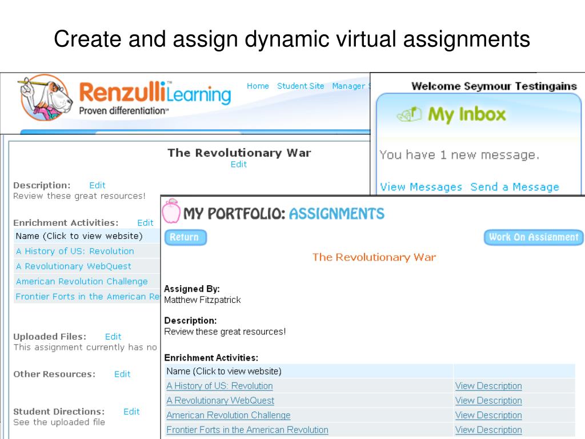Viewport: 585px width, 439px height.
Task: Open A Revolutionary WebQuest in teacher view
Action: click(74, 266)
